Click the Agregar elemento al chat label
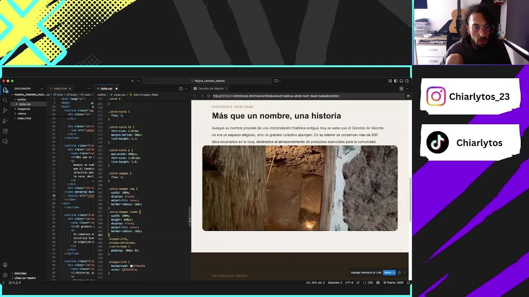 366,273
